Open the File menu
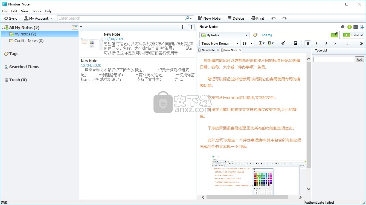The image size is (366, 205). tap(5, 11)
